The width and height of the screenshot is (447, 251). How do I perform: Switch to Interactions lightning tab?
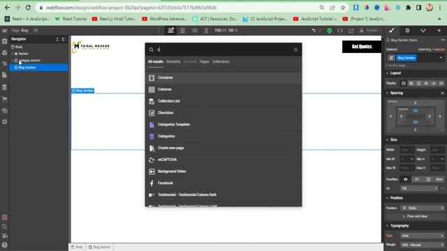point(439,31)
